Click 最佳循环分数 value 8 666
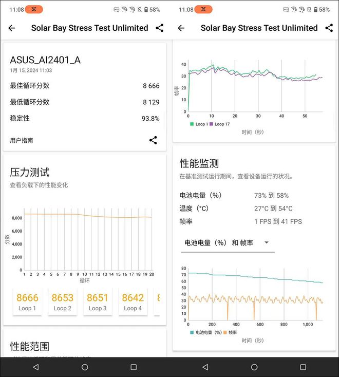339x377 pixels. point(151,86)
